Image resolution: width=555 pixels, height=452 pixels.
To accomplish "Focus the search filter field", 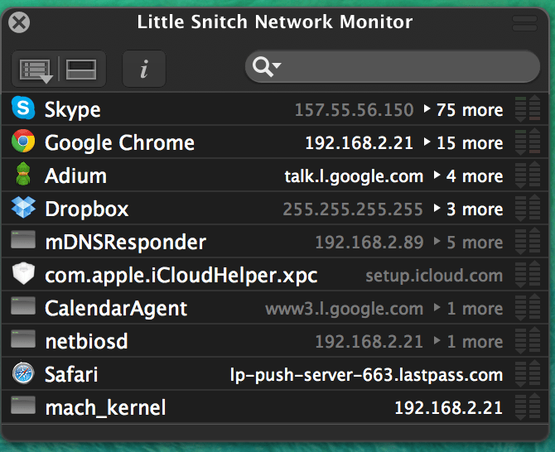I will 406,67.
